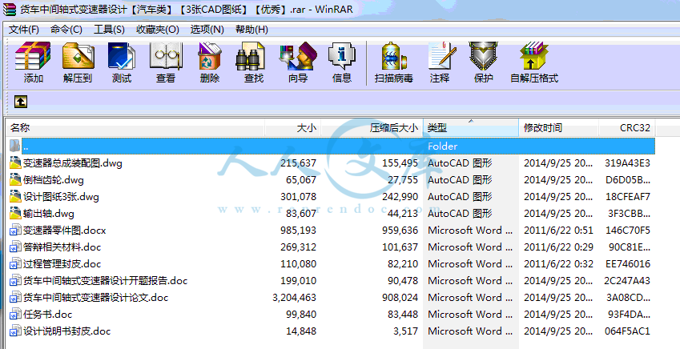680x349 pixels.
Task: Click the file icon of 倒档齿轮.dwg
Action: click(15, 179)
